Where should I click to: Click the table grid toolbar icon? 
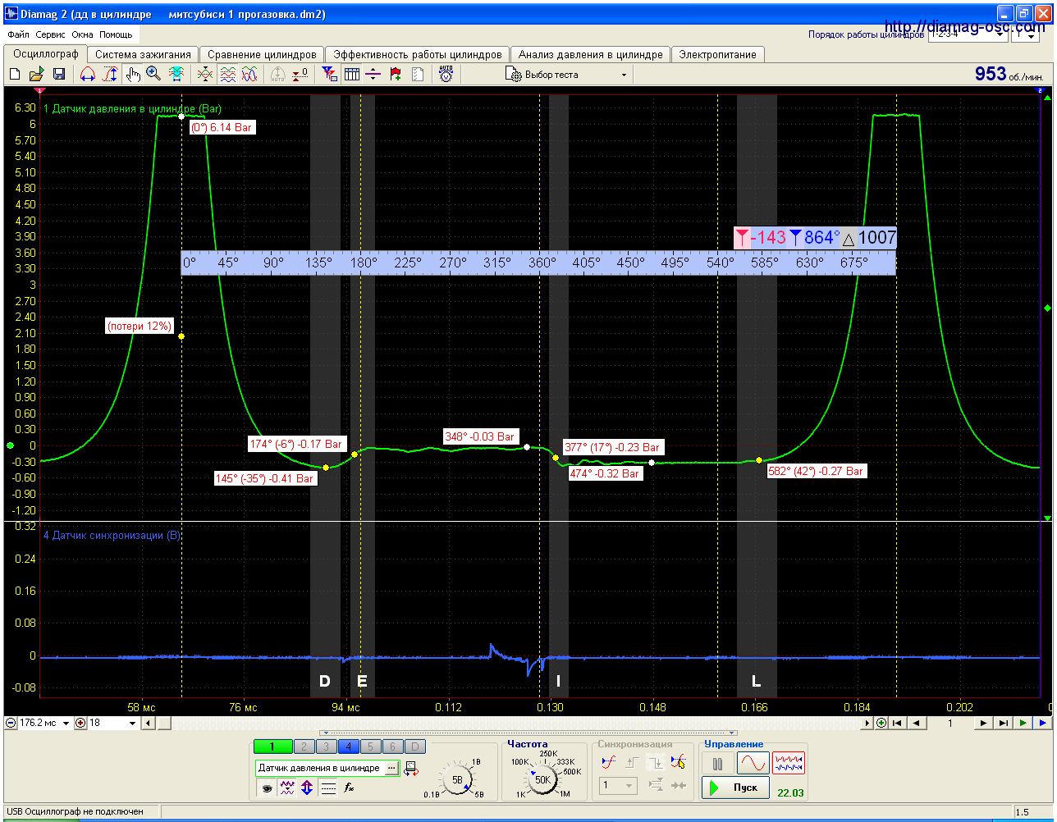[352, 75]
